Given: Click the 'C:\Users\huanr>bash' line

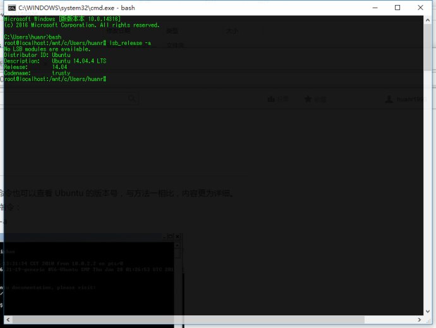Looking at the screenshot, I should click(33, 37).
